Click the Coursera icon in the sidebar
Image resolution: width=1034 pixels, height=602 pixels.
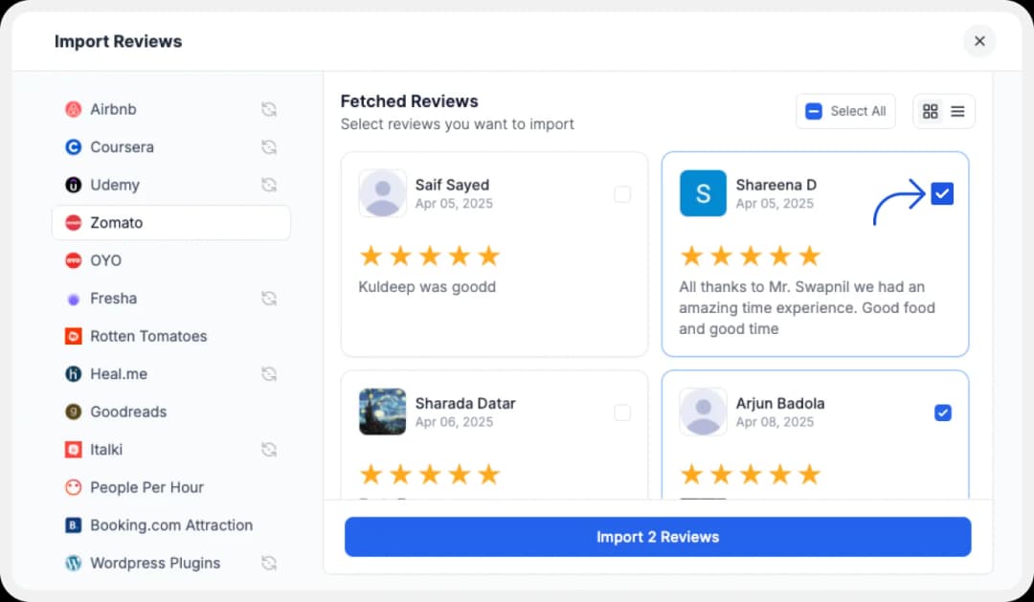(73, 146)
